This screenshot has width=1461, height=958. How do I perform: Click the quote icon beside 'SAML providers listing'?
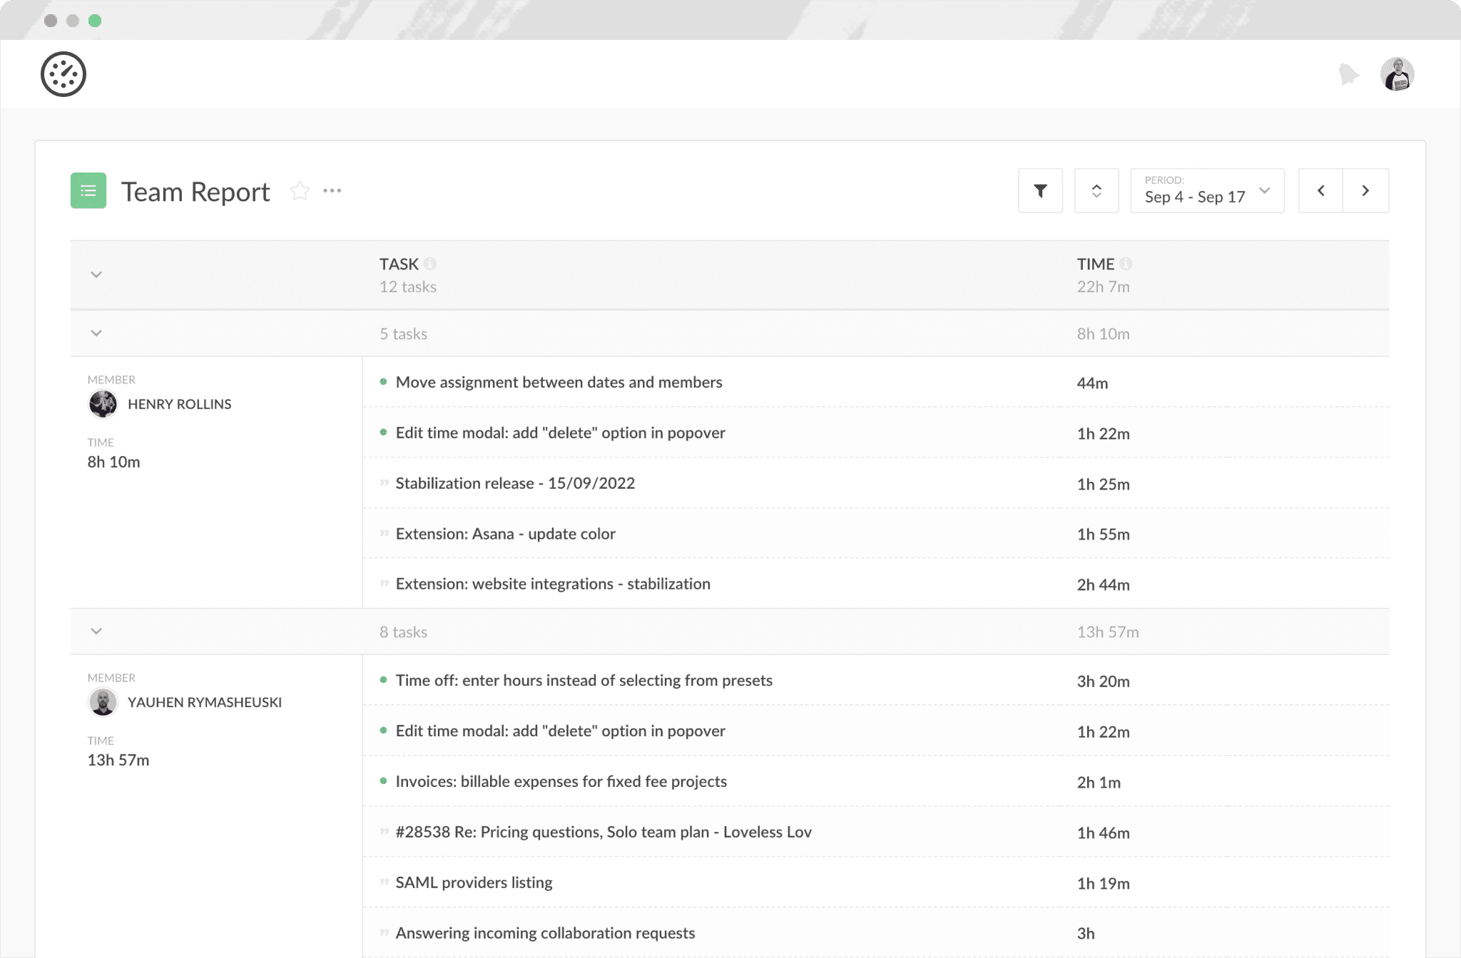(x=384, y=882)
